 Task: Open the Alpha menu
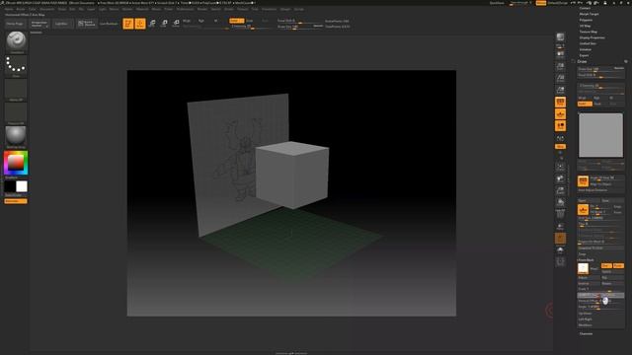coord(9,9)
